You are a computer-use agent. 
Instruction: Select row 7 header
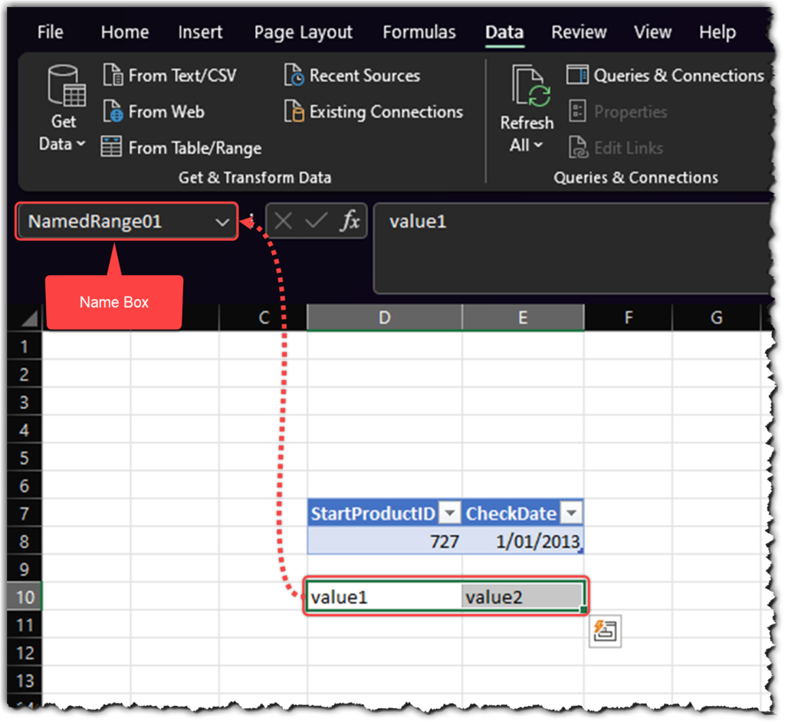pyautogui.click(x=25, y=513)
